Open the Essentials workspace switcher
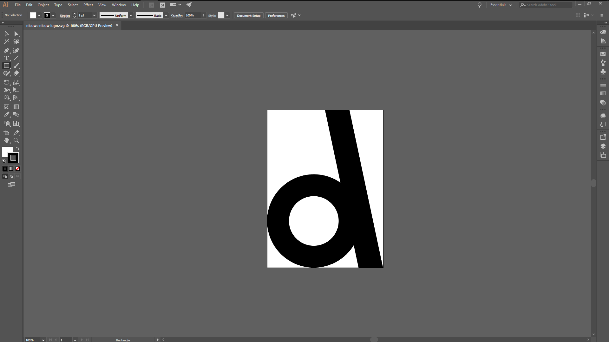 [501, 5]
